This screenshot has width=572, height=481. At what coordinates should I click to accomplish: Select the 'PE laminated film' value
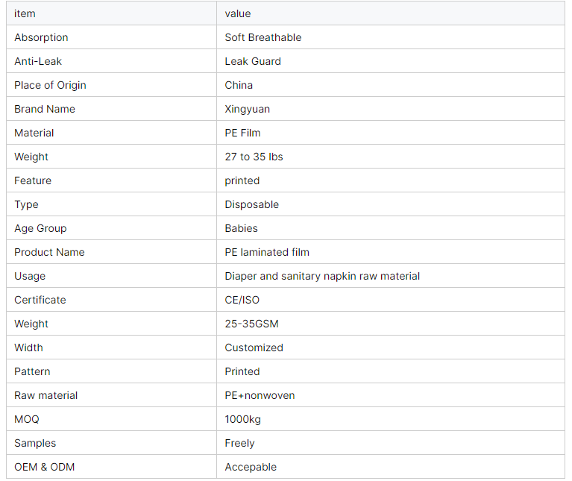(267, 252)
